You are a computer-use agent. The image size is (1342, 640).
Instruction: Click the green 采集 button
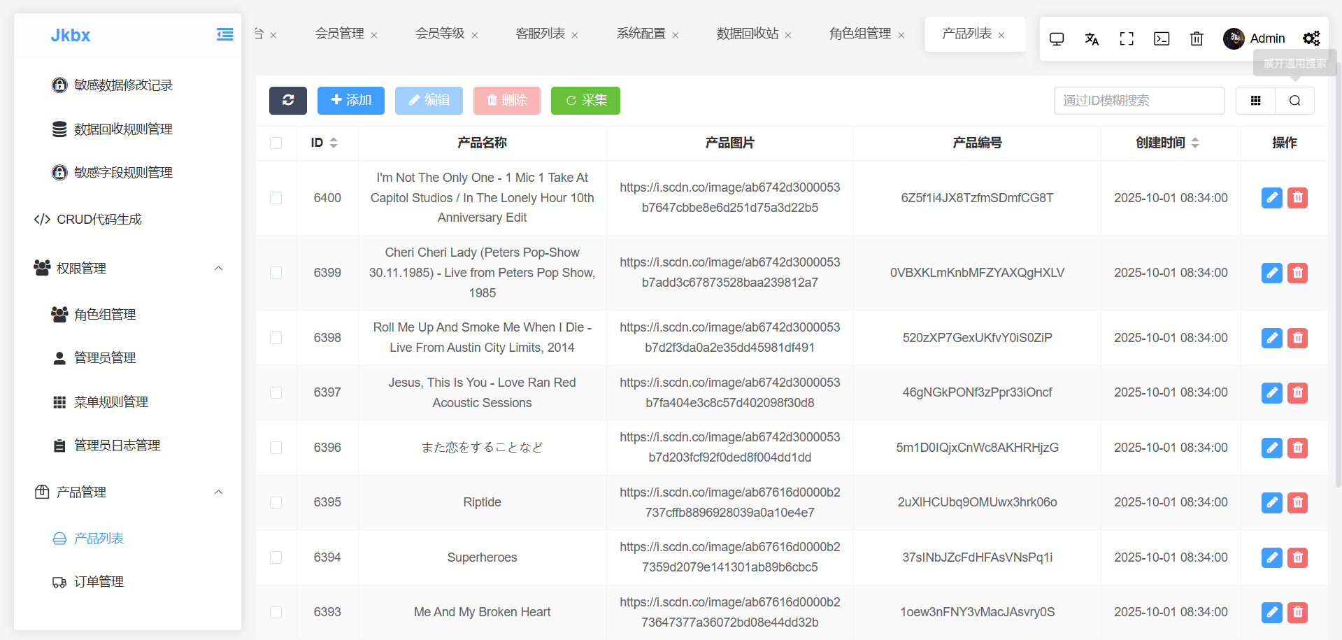tap(585, 100)
